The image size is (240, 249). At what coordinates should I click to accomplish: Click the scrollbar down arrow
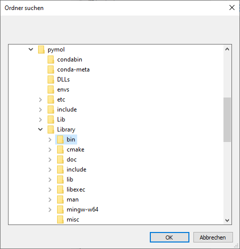pos(227,220)
